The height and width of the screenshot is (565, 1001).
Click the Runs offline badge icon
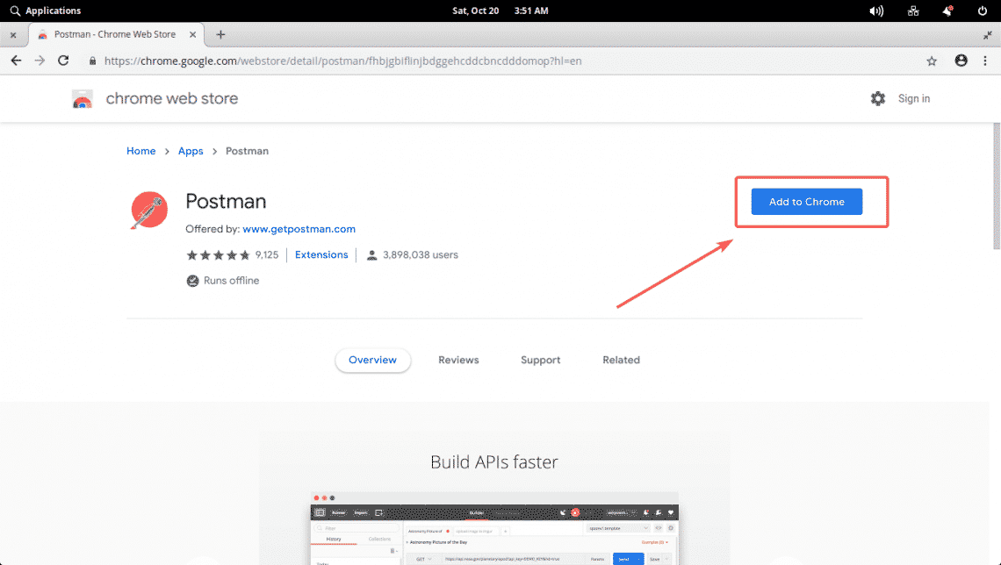pyautogui.click(x=192, y=281)
